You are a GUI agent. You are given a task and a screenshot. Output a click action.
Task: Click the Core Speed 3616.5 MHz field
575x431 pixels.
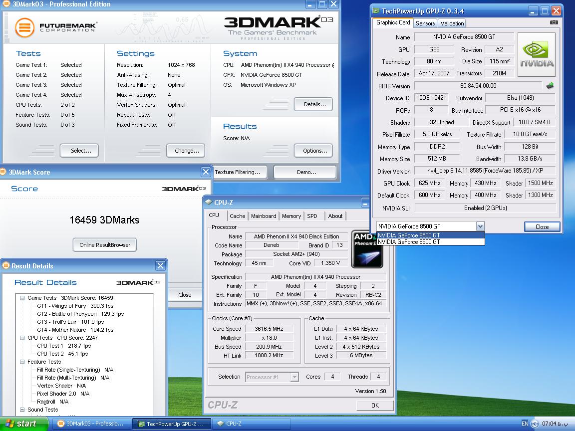click(x=269, y=329)
